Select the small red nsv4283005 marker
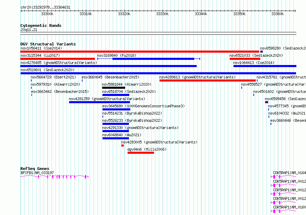This screenshot has width=306, height=215. 122,146
